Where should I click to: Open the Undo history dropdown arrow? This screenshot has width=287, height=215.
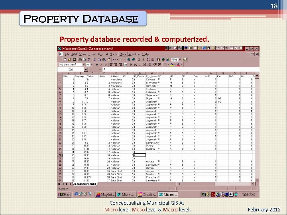click(x=118, y=60)
